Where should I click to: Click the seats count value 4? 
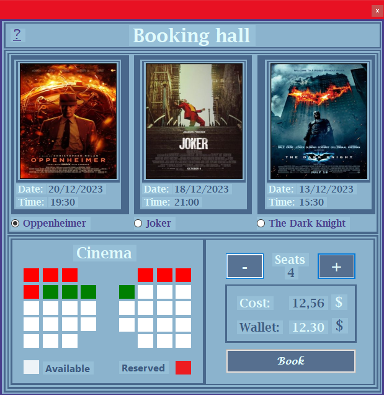pos(291,273)
